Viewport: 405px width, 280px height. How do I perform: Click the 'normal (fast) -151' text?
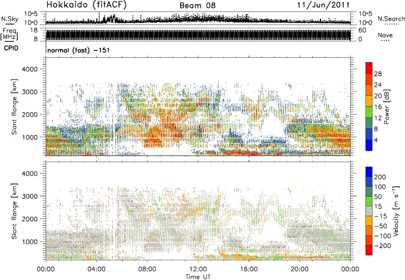click(78, 50)
